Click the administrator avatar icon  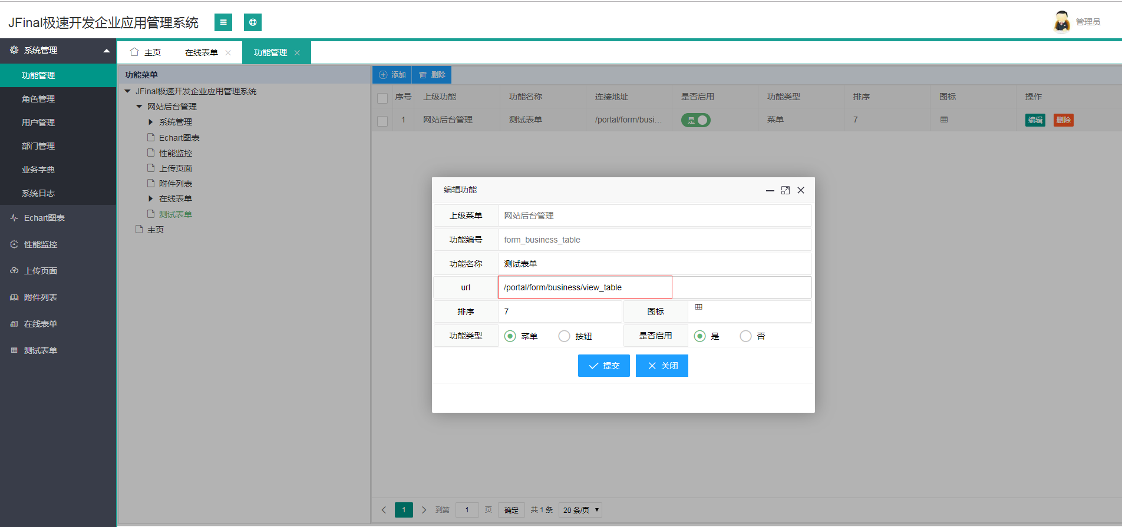coord(1062,22)
